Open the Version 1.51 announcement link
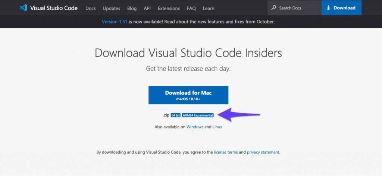This screenshot has width=382, height=176. (115, 22)
